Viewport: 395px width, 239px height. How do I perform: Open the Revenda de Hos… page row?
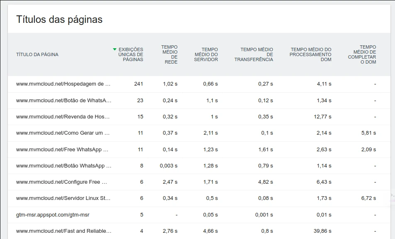pos(63,117)
